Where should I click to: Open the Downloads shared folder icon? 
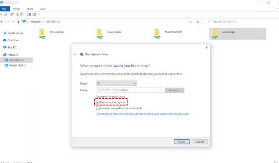tap(100, 33)
